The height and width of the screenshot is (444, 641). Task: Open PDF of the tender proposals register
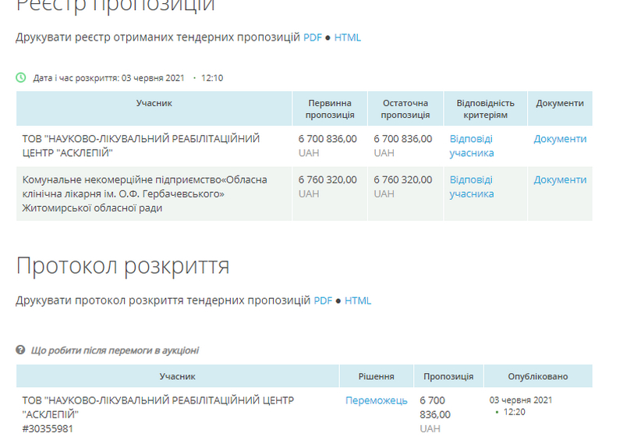(x=312, y=37)
